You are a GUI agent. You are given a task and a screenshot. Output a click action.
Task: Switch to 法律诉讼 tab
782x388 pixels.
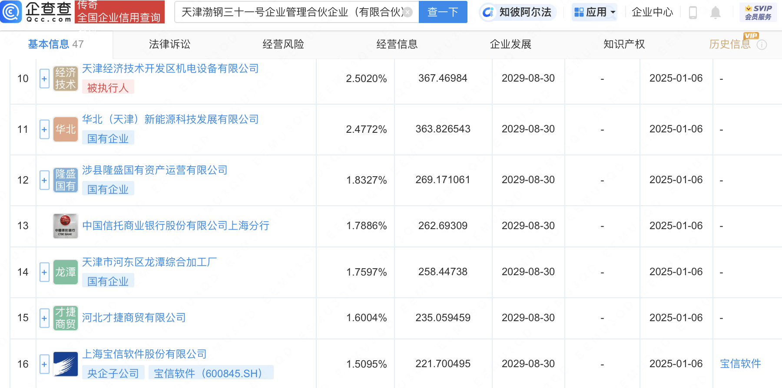pyautogui.click(x=169, y=44)
